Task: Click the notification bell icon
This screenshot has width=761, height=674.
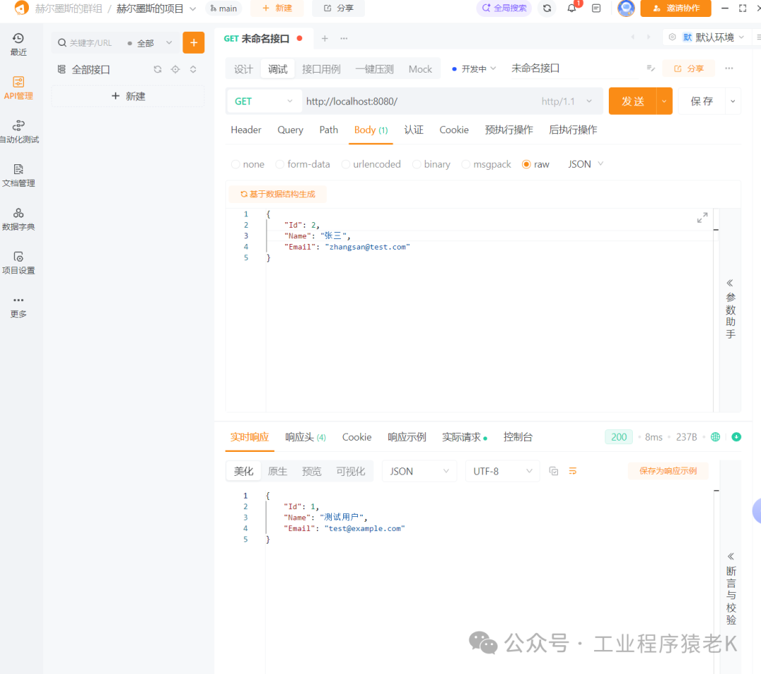Action: click(x=571, y=8)
